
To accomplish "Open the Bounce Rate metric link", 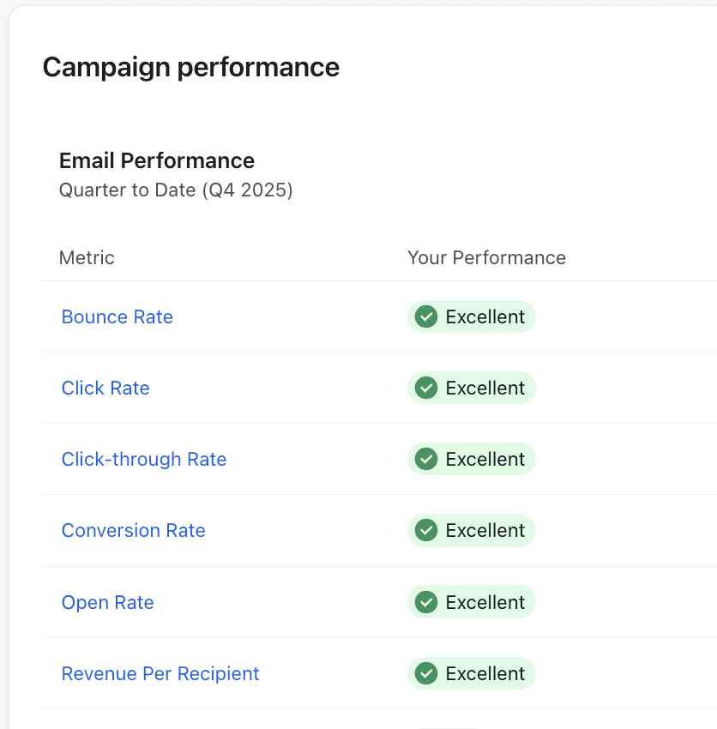I will [x=117, y=317].
